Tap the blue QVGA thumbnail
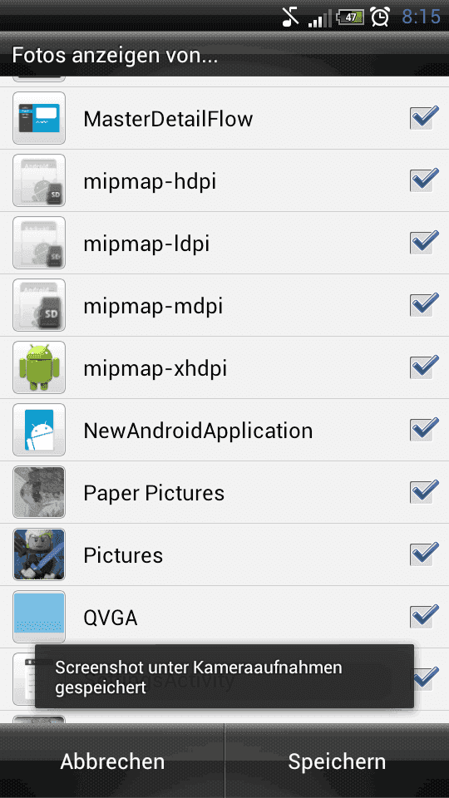This screenshot has width=449, height=798. [x=39, y=617]
